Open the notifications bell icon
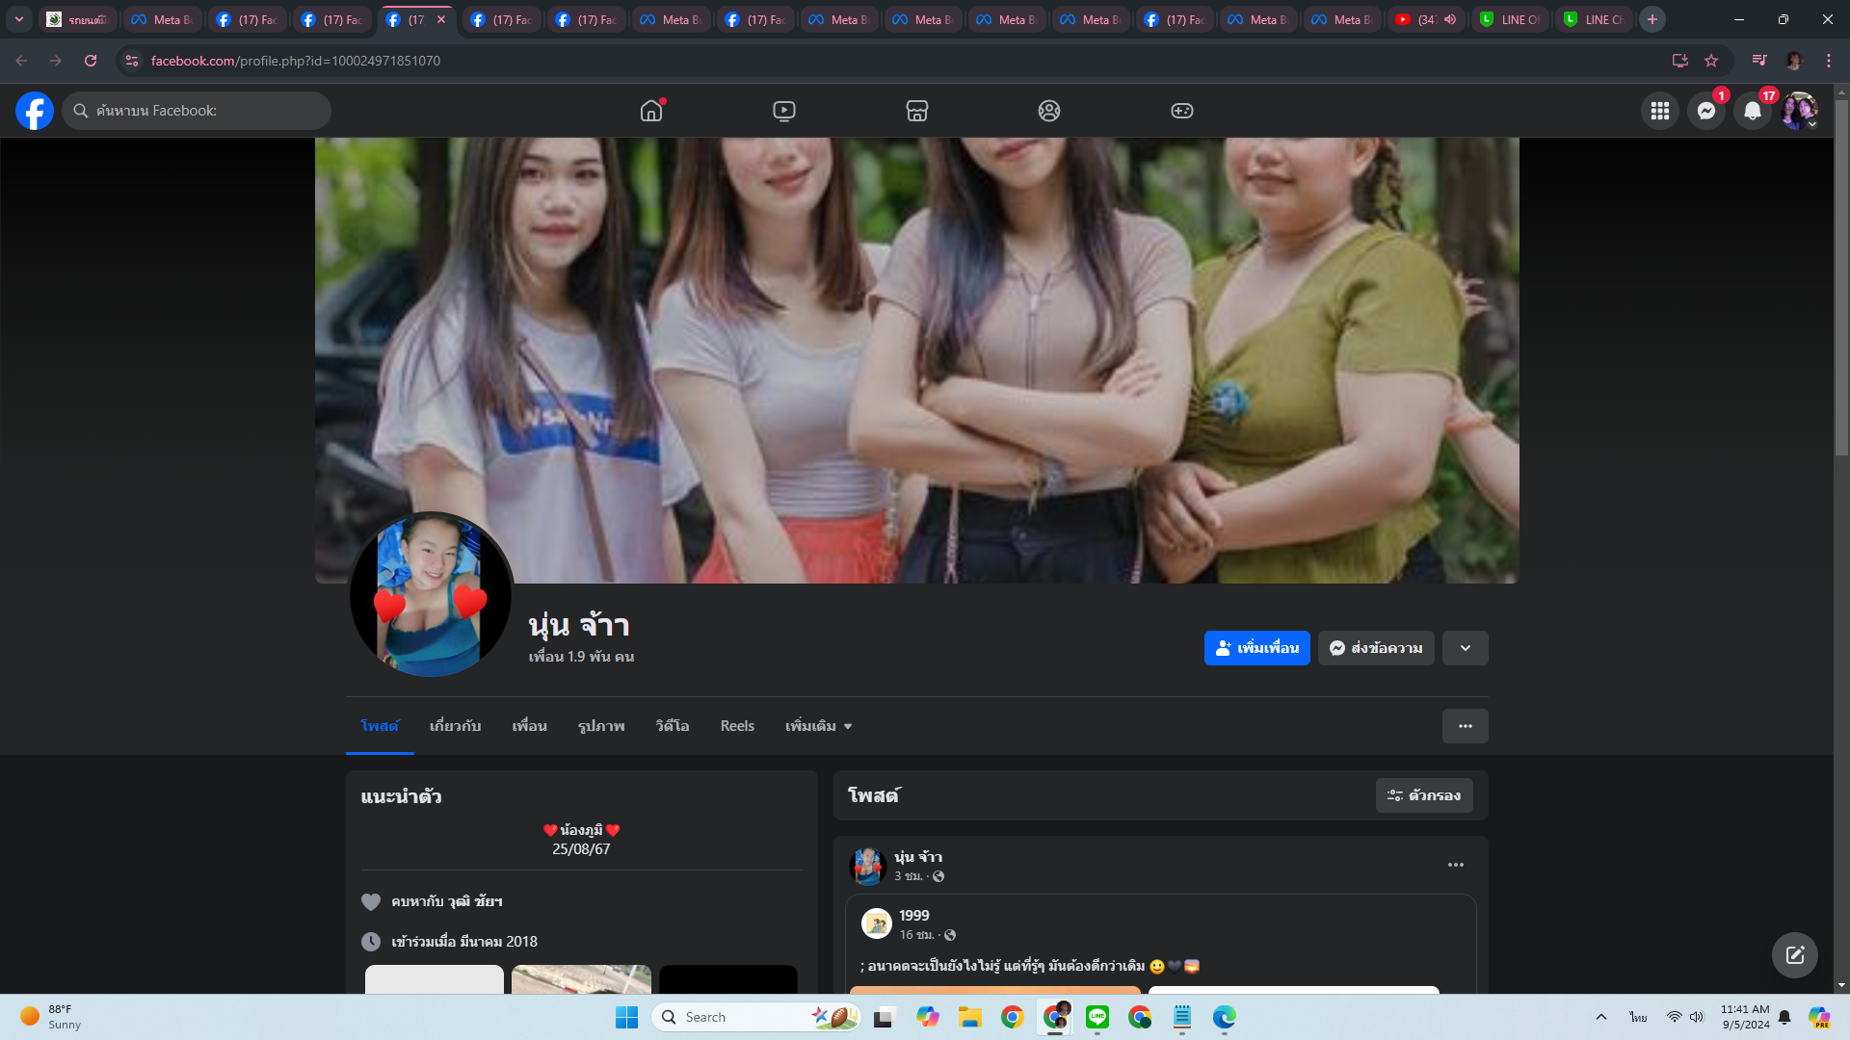The width and height of the screenshot is (1850, 1040). point(1752,111)
